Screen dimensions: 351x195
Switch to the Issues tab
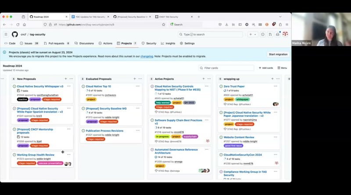29,43
